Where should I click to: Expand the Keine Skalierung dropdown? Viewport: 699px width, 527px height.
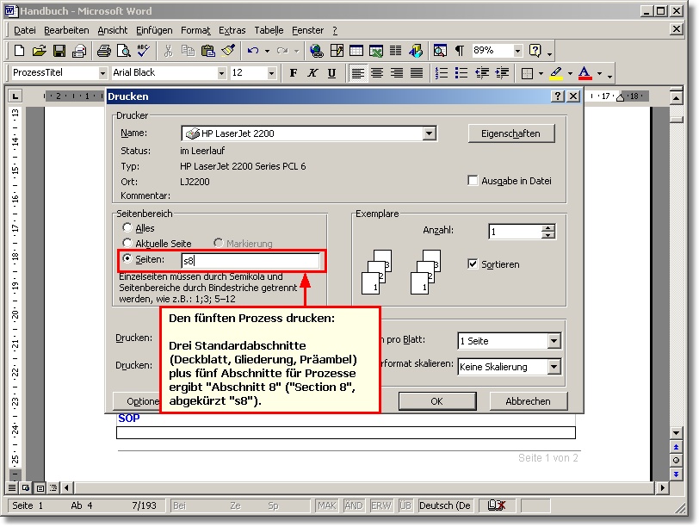(x=554, y=367)
